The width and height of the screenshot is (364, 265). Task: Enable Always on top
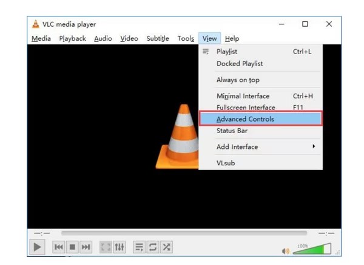click(260, 80)
